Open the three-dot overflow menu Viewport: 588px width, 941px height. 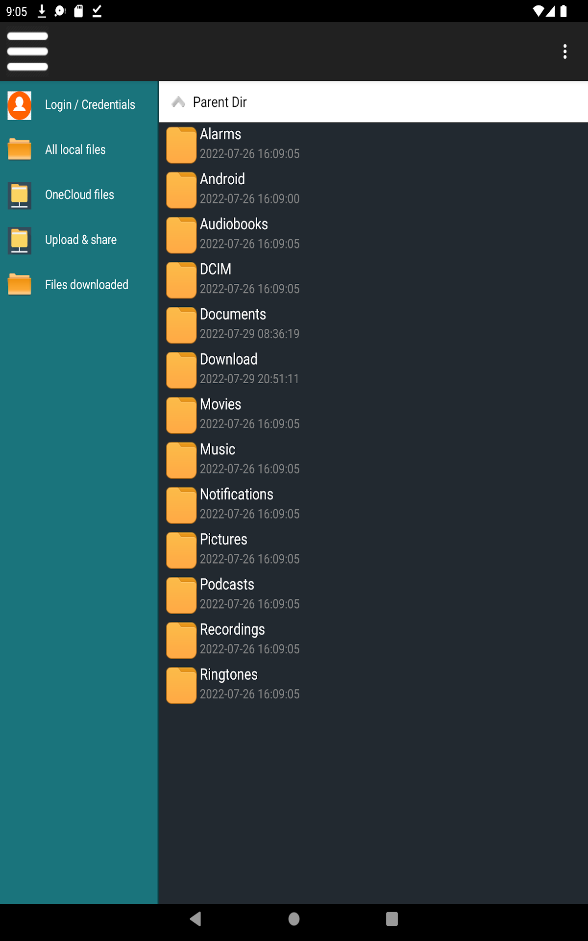click(564, 51)
